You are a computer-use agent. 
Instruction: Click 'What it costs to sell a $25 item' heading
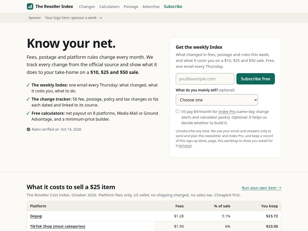(x=71, y=187)
